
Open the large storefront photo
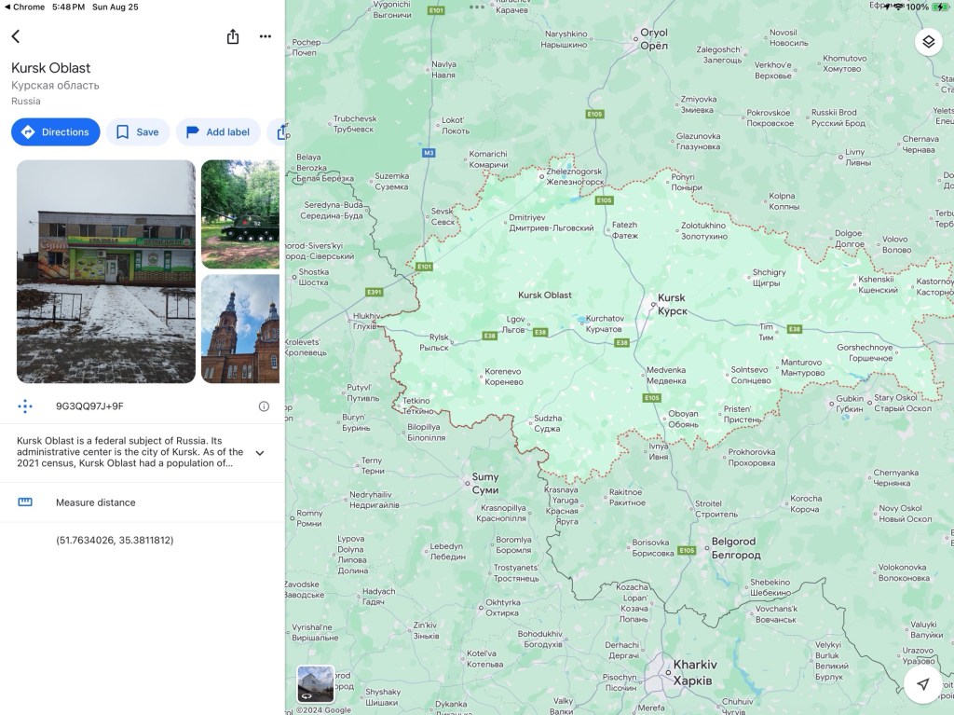pyautogui.click(x=106, y=271)
